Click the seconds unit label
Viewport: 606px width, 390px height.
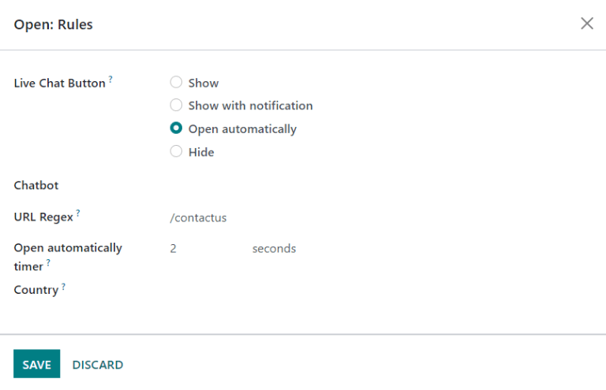[x=274, y=248]
